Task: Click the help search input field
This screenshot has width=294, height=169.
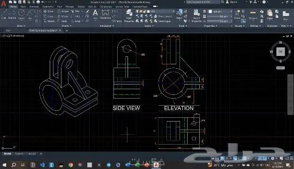Action: click(203, 2)
